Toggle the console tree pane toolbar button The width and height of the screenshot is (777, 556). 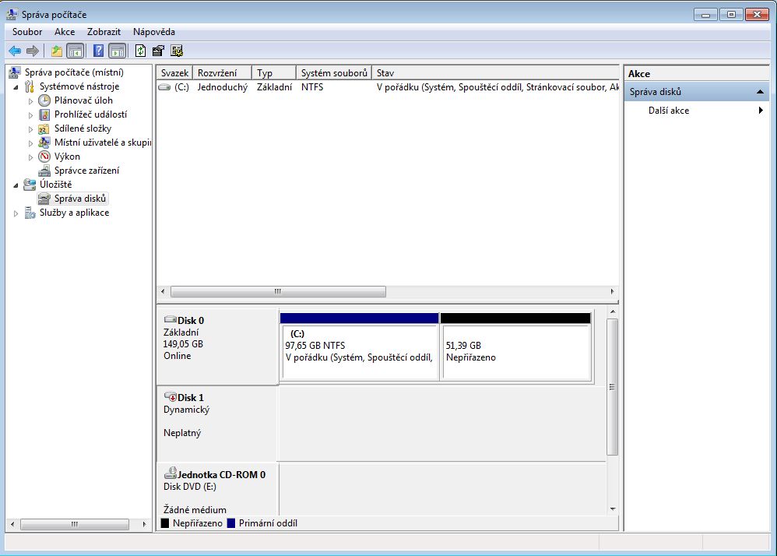click(76, 51)
